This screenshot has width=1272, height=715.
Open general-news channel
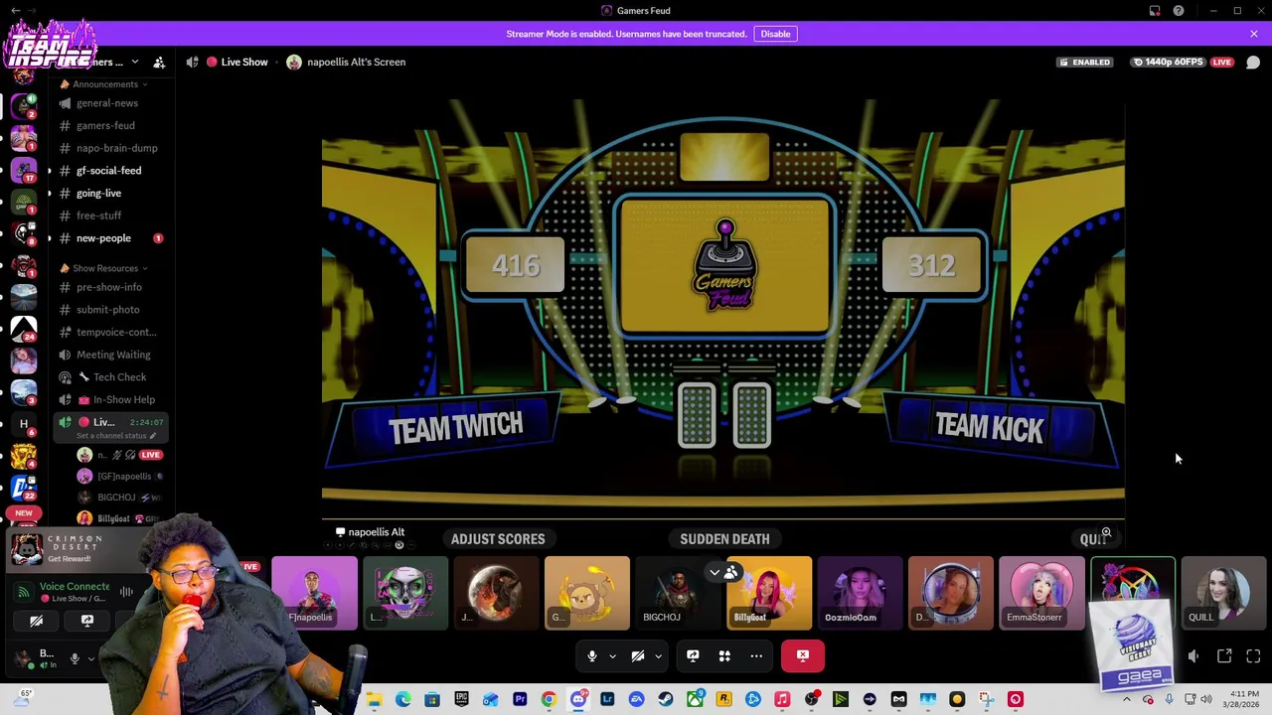(x=109, y=103)
